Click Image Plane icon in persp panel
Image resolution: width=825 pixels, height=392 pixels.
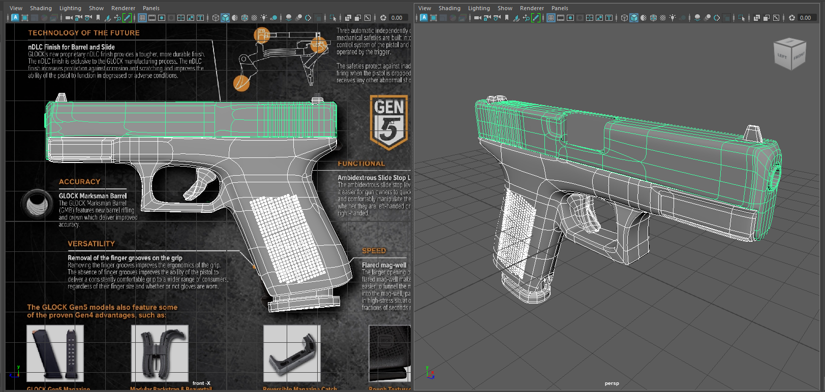(516, 18)
